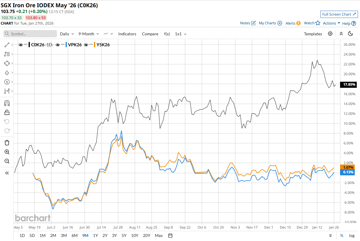Screen dimensions: 360x241
Task: Toggle visibility of the VPK26 series
Action: (x=58, y=45)
